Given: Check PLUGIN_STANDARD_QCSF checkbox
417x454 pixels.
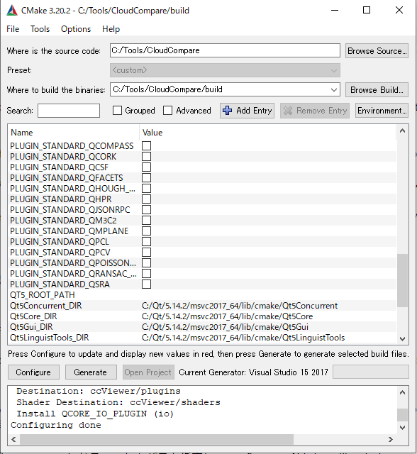Looking at the screenshot, I should [146, 167].
